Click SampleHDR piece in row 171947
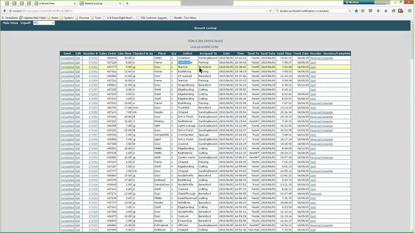Screen dimensions: 415x233 tap(161, 135)
